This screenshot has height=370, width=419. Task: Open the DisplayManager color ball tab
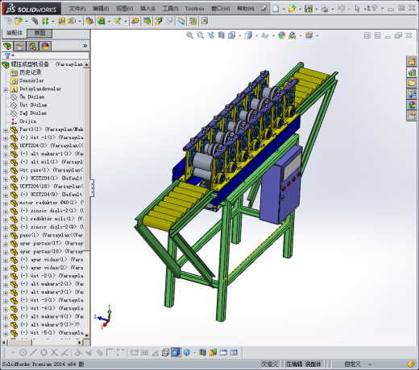45,46
